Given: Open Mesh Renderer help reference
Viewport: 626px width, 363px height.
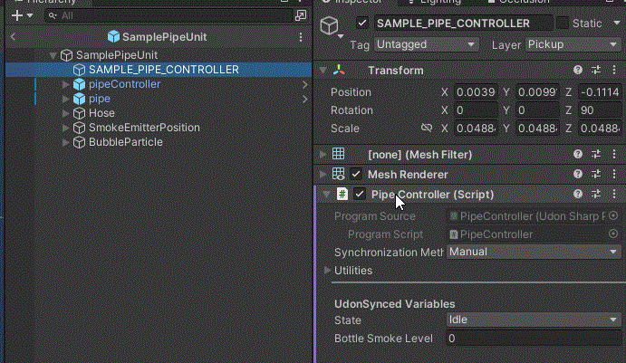Looking at the screenshot, I should [x=578, y=175].
